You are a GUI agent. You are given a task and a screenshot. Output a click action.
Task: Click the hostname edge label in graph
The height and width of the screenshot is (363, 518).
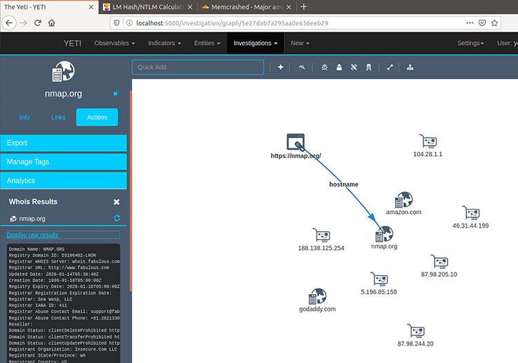[343, 184]
